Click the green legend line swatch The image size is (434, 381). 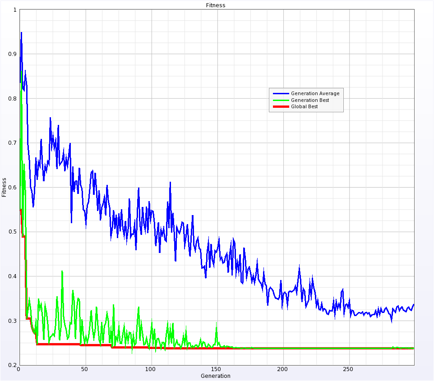pyautogui.click(x=281, y=100)
